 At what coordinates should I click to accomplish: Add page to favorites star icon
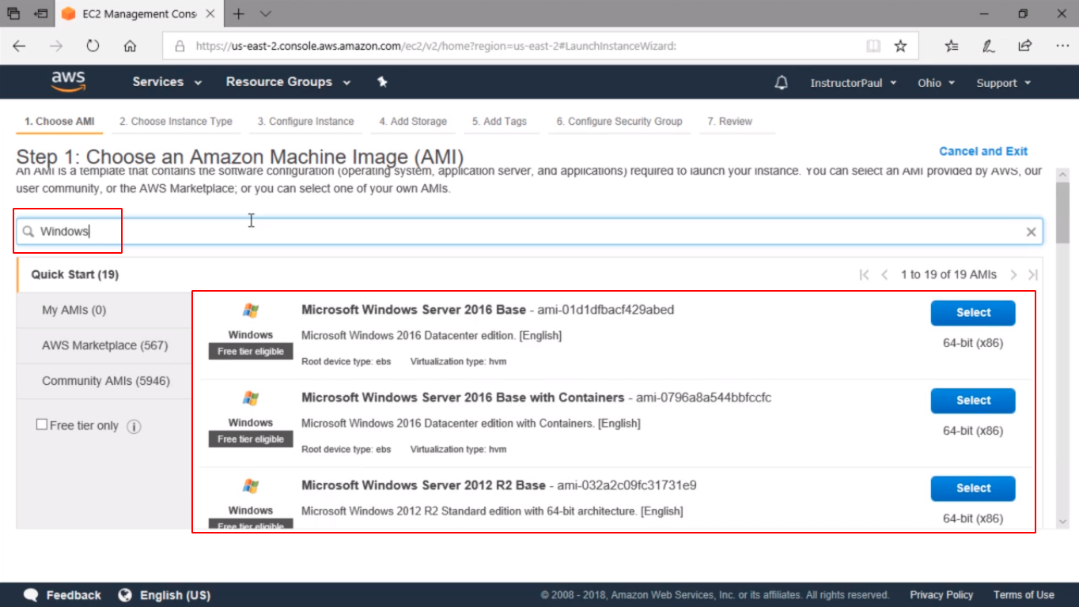point(900,46)
